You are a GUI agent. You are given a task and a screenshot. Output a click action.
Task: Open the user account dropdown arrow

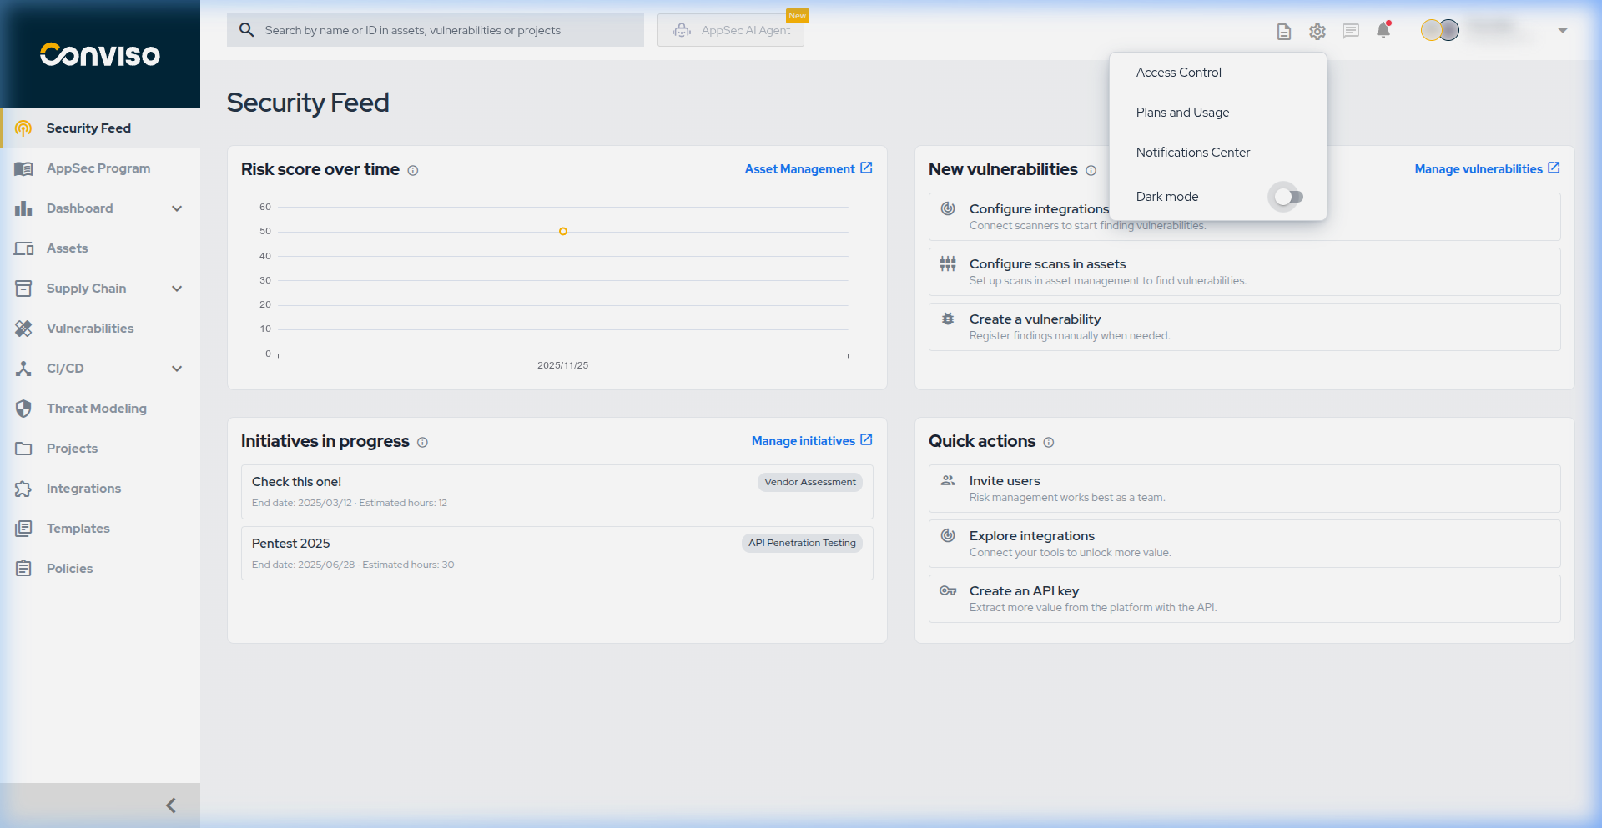point(1562,31)
